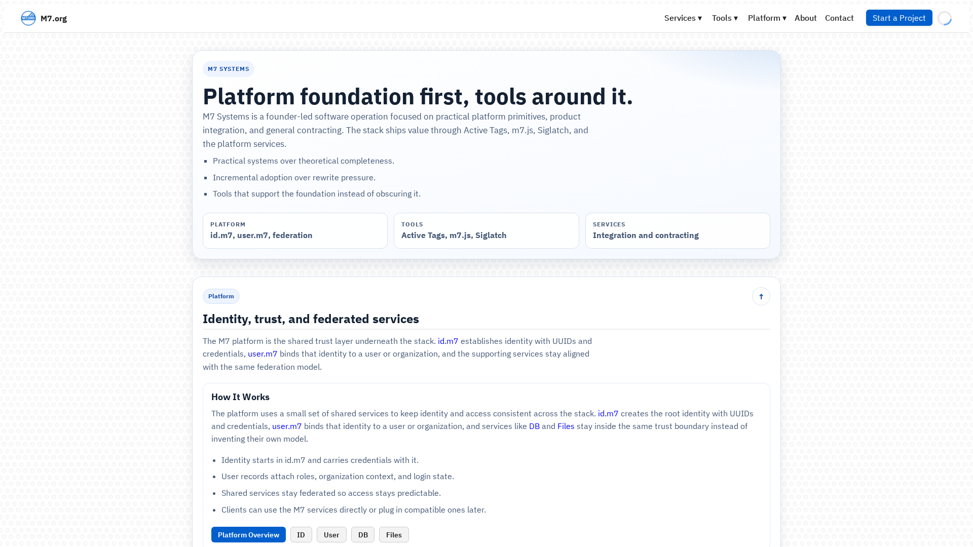Click the ID button
973x547 pixels.
point(301,535)
